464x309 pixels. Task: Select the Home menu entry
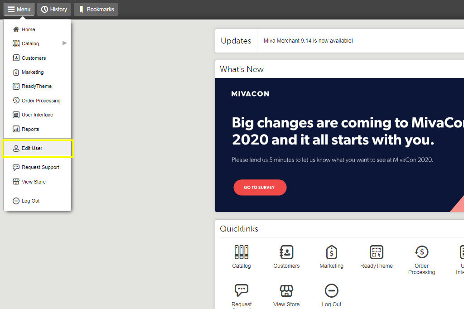click(x=37, y=29)
